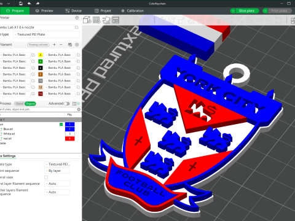The width and height of the screenshot is (295, 221).
Task: Open the compare presets icon beside Advanced
Action: point(74,104)
